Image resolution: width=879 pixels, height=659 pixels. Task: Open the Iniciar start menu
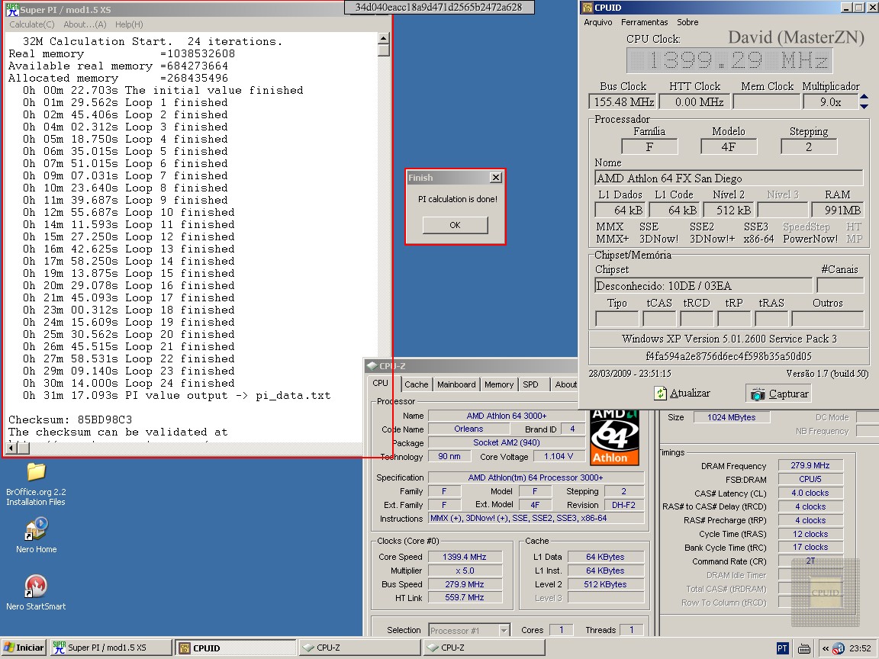click(24, 648)
